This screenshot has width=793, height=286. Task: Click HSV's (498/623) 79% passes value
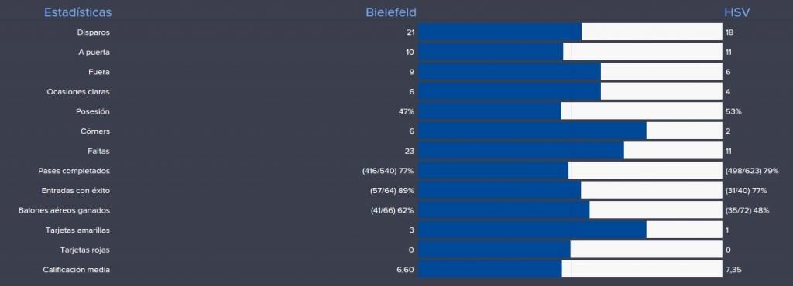751,171
